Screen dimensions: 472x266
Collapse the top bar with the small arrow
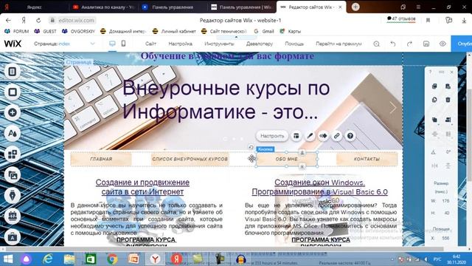click(236, 38)
